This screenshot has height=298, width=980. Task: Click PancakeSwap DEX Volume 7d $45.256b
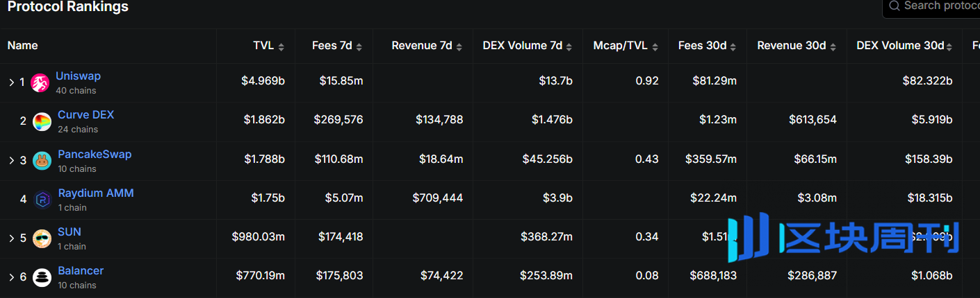click(x=548, y=159)
